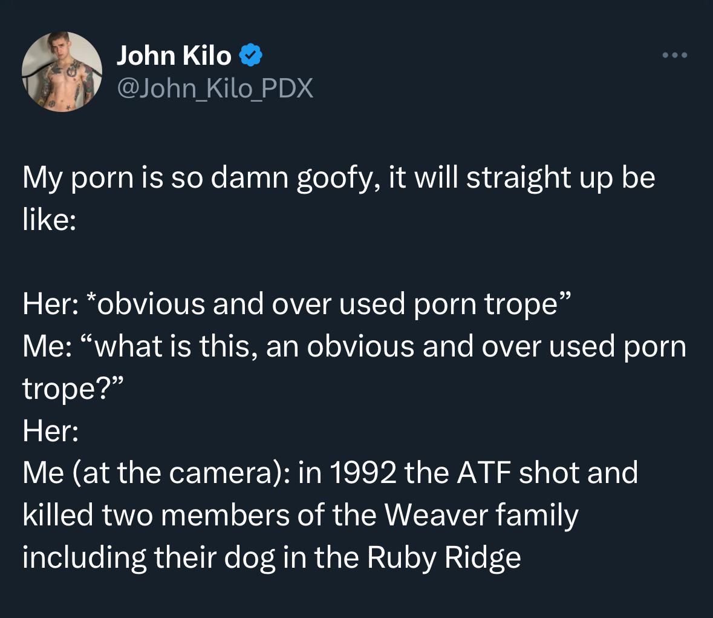Click the word "goofy" in the tweet
Image resolution: width=713 pixels, height=618 pixels.
point(337,179)
